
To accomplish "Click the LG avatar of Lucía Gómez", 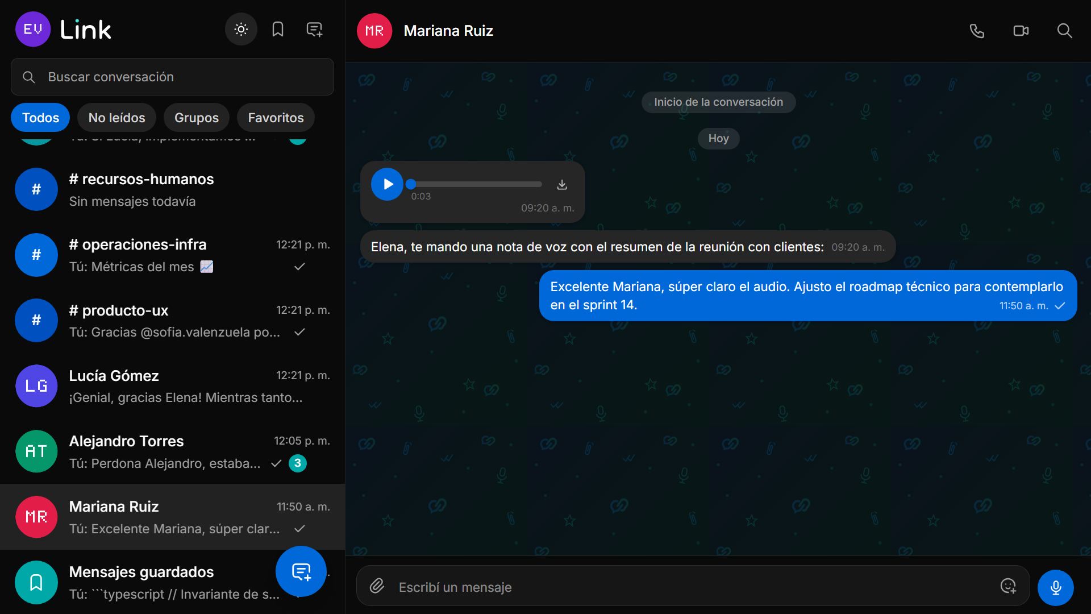I will (36, 386).
